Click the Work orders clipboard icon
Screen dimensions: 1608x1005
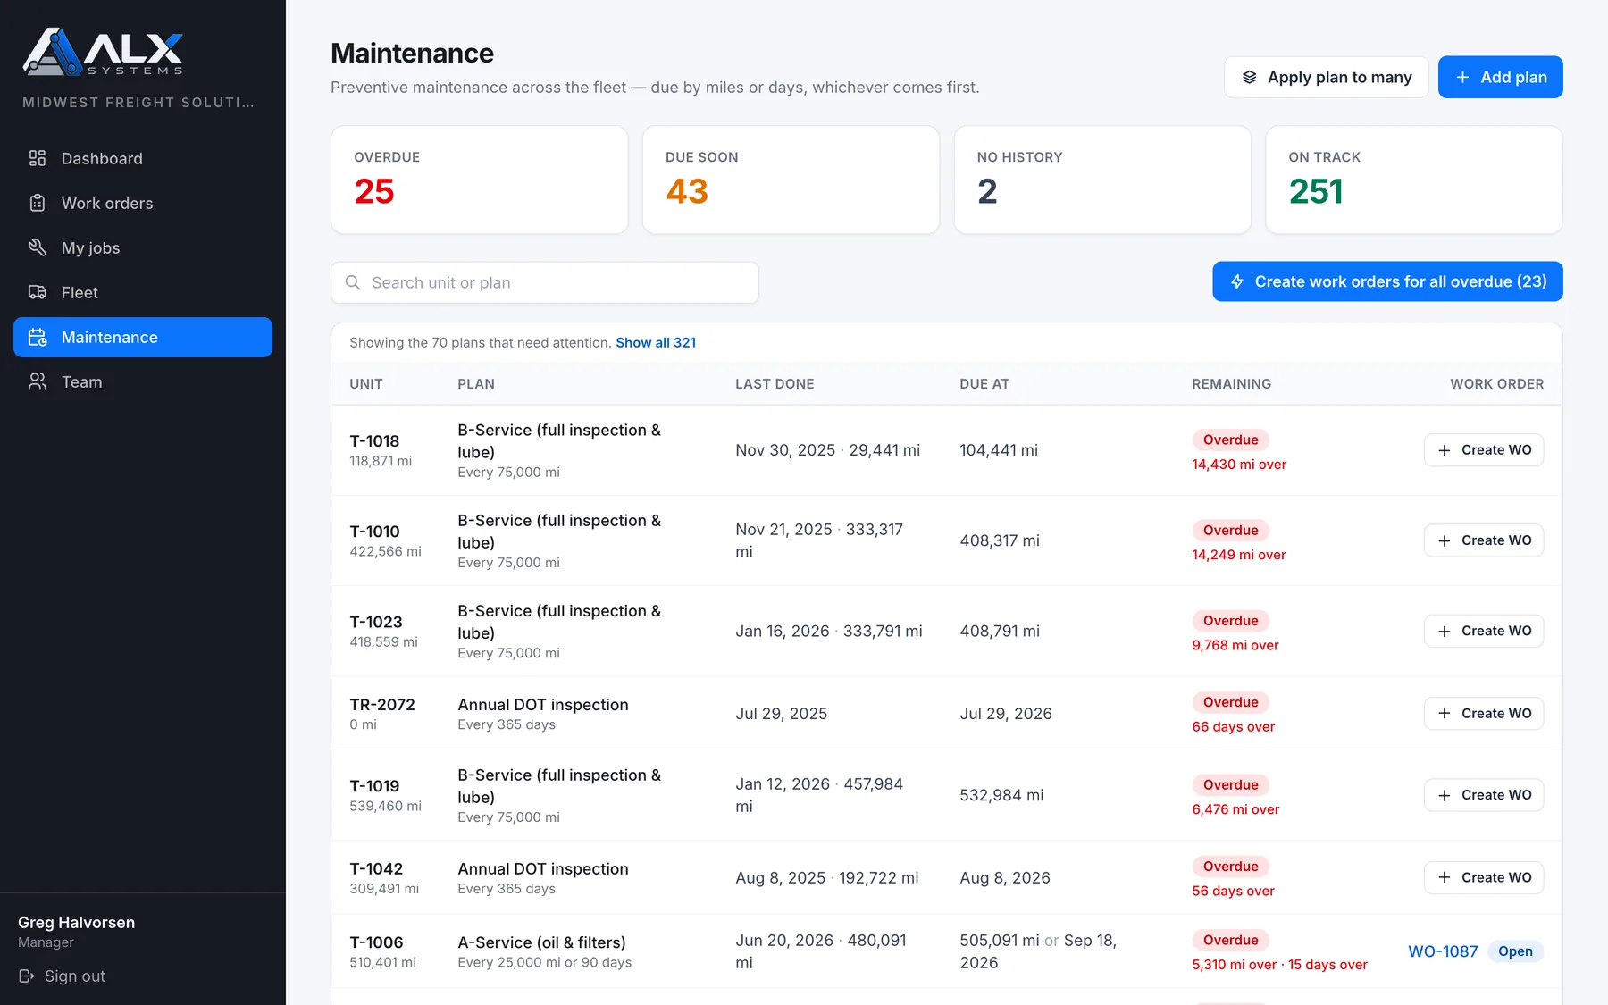click(x=38, y=203)
